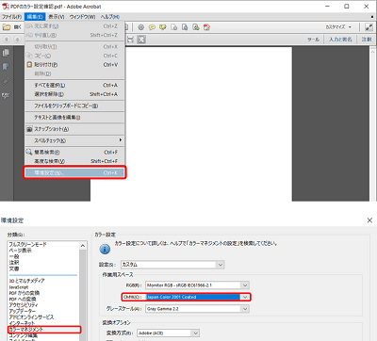
Task: Open the 設定 カスタム dropdown
Action: [x=172, y=265]
